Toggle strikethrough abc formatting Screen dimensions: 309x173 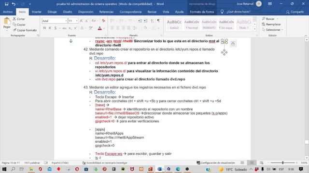point(64,28)
